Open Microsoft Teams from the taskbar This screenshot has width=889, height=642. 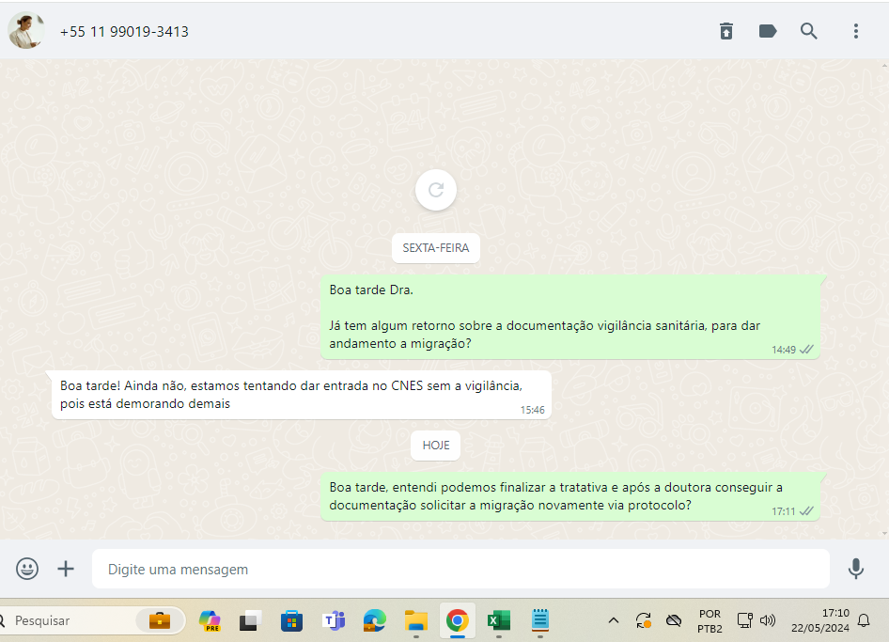[x=334, y=621]
